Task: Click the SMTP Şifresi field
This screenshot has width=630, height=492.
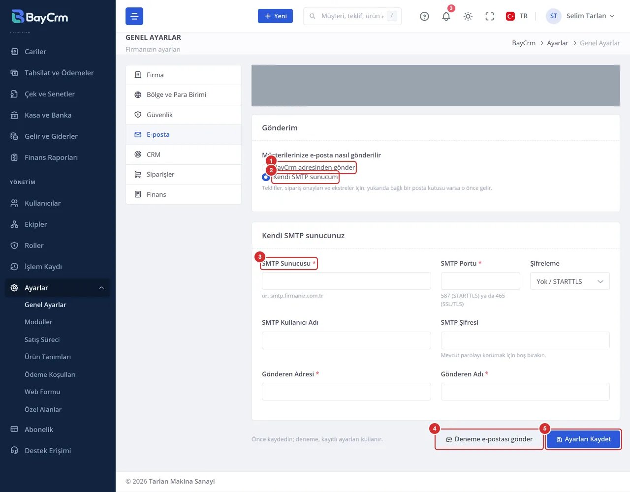Action: pos(525,340)
